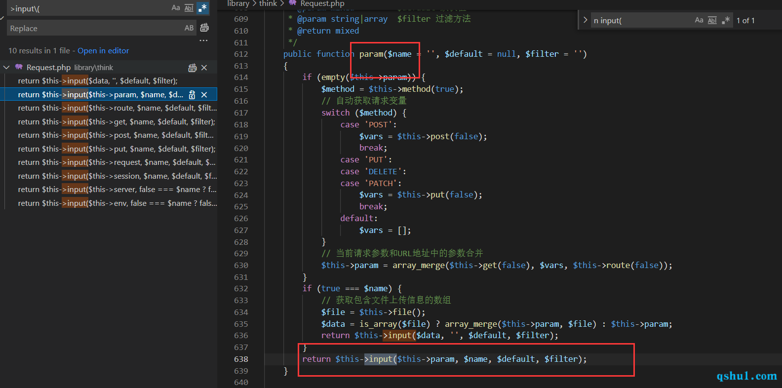Replace the highlighted $this->param match
Screen dimensions: 782x388
(192, 95)
